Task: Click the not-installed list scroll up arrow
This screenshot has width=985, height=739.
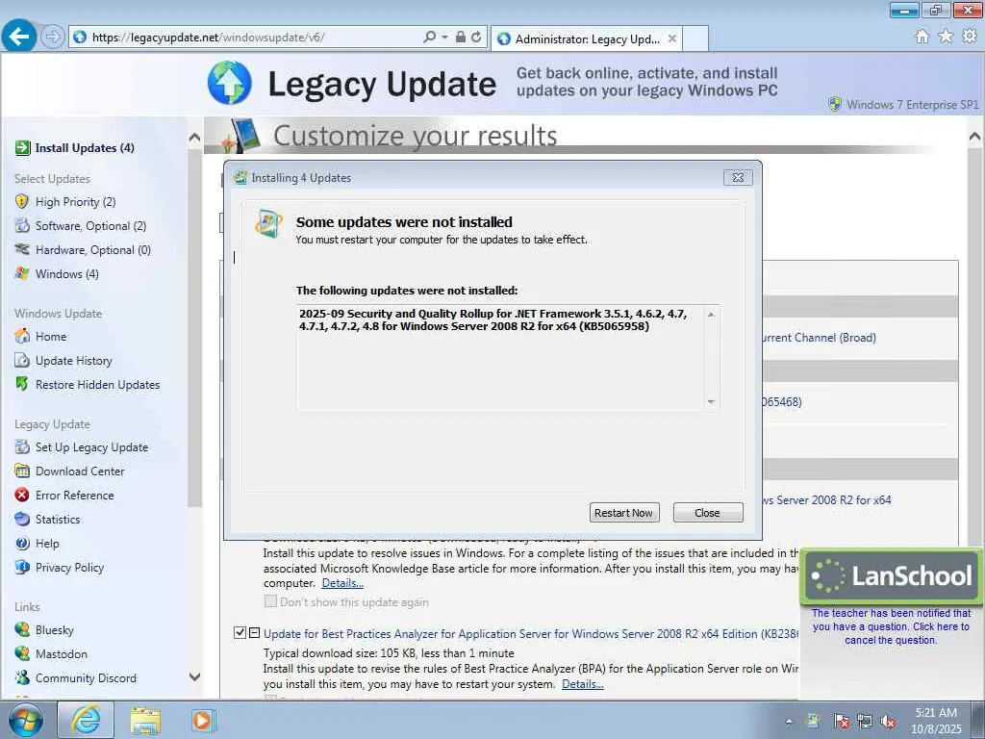Action: click(x=711, y=315)
